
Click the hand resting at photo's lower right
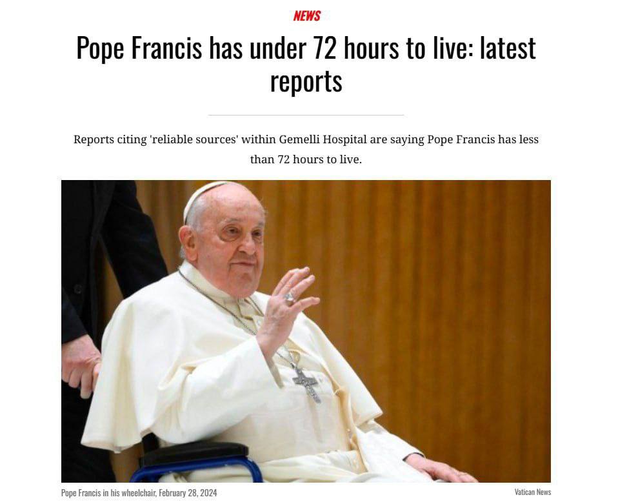point(441,469)
